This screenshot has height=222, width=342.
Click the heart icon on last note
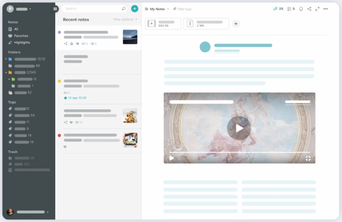pos(65,147)
